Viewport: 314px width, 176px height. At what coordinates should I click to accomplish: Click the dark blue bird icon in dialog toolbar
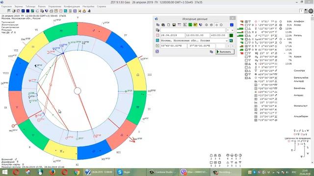point(201,25)
